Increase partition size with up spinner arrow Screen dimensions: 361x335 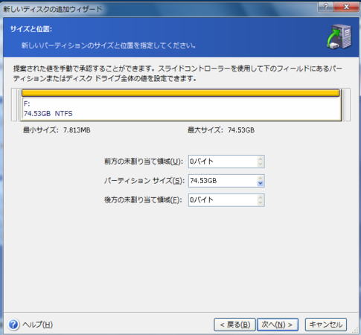pyautogui.click(x=260, y=178)
